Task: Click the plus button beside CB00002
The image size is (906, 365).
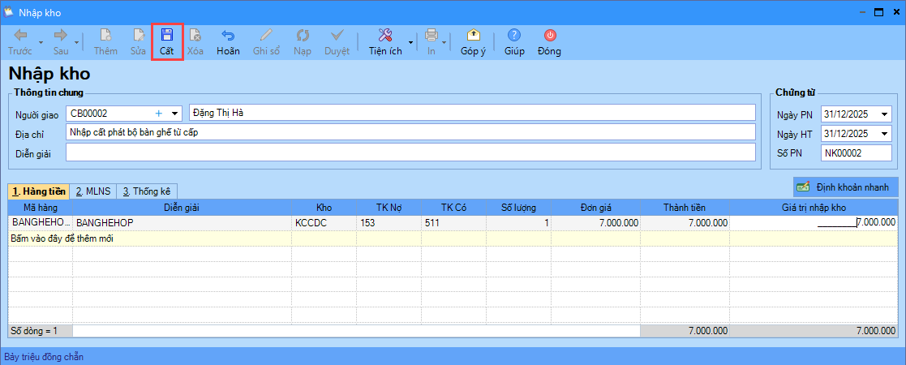Action: point(158,113)
